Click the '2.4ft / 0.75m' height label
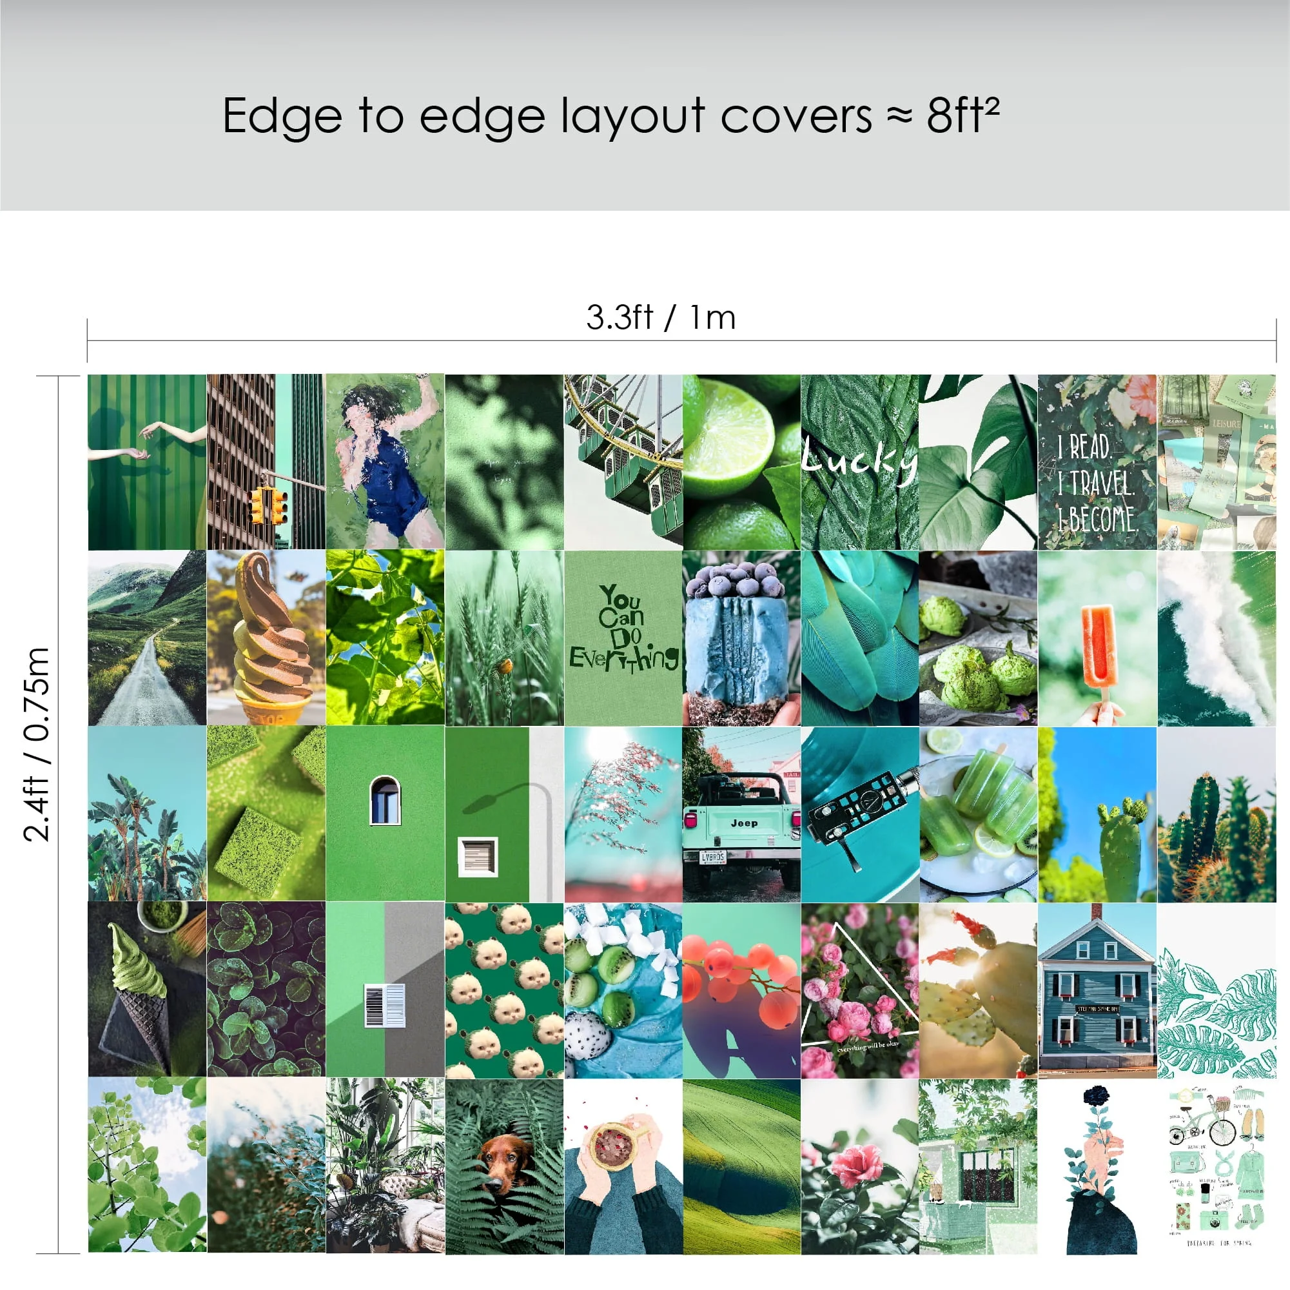Image resolution: width=1290 pixels, height=1290 pixels. pos(37,744)
